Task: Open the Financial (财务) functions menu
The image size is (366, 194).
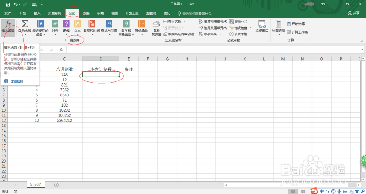Action: coord(55,27)
